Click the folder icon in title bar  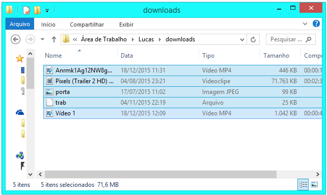pos(10,10)
